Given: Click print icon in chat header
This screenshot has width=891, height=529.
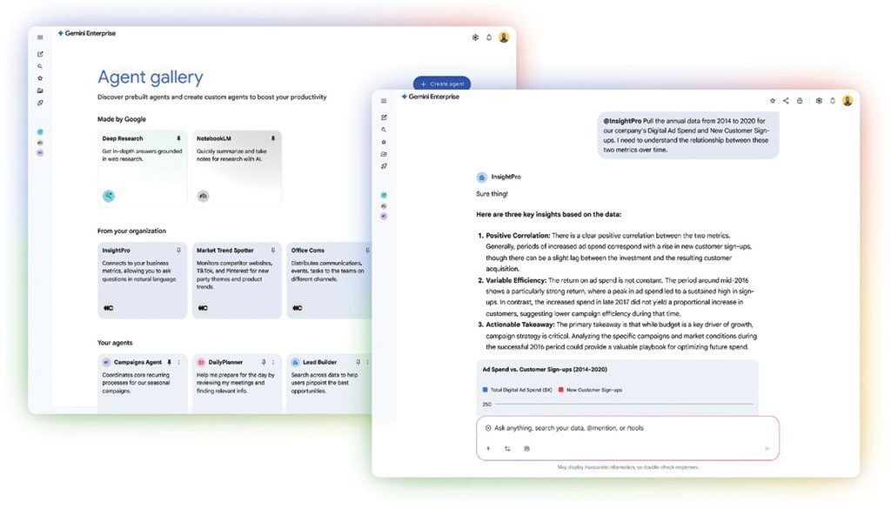Looking at the screenshot, I should 800,101.
